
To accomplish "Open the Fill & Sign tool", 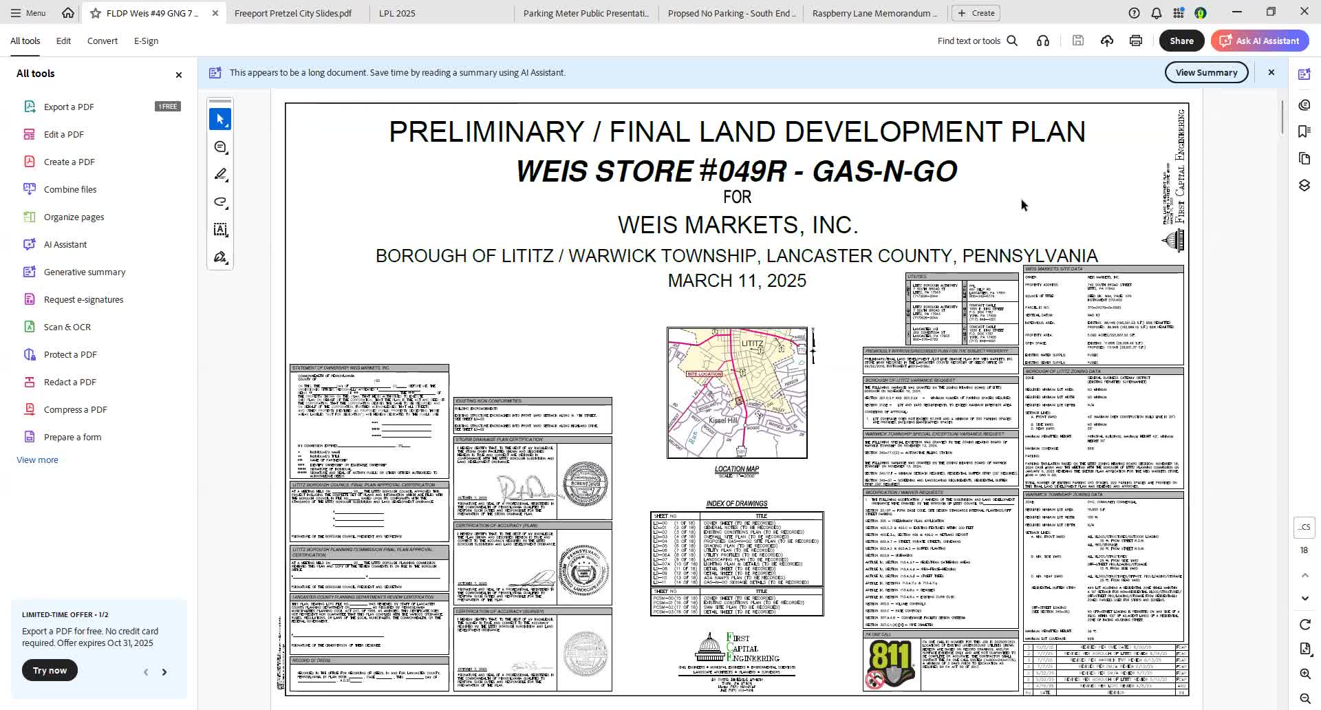I will tap(220, 257).
